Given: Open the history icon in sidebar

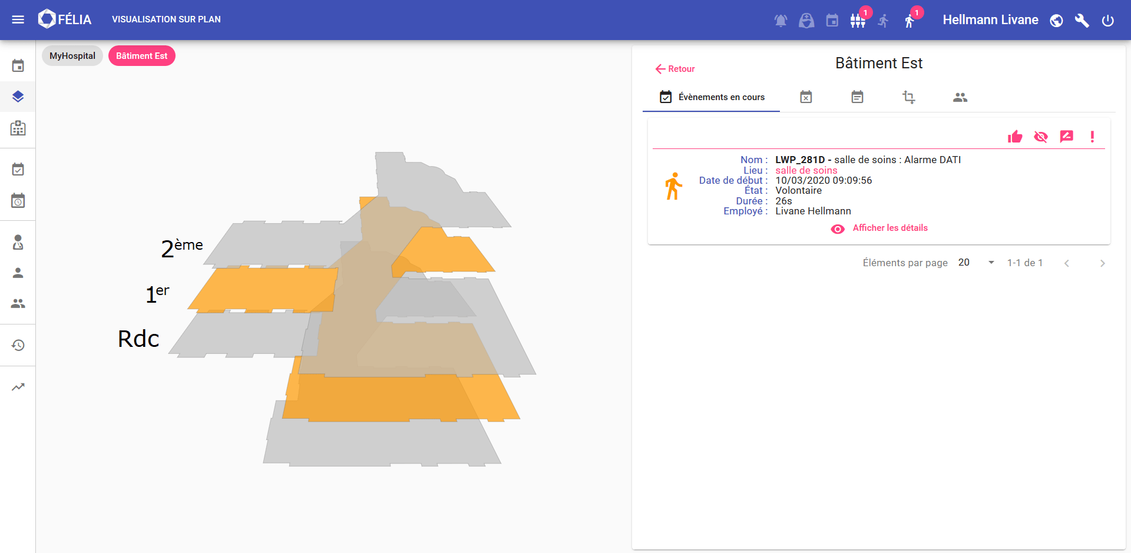Looking at the screenshot, I should [x=18, y=345].
